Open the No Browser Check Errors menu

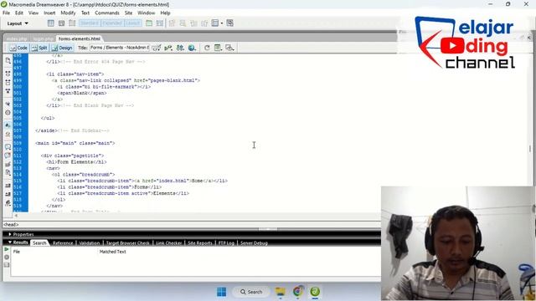tap(157, 48)
